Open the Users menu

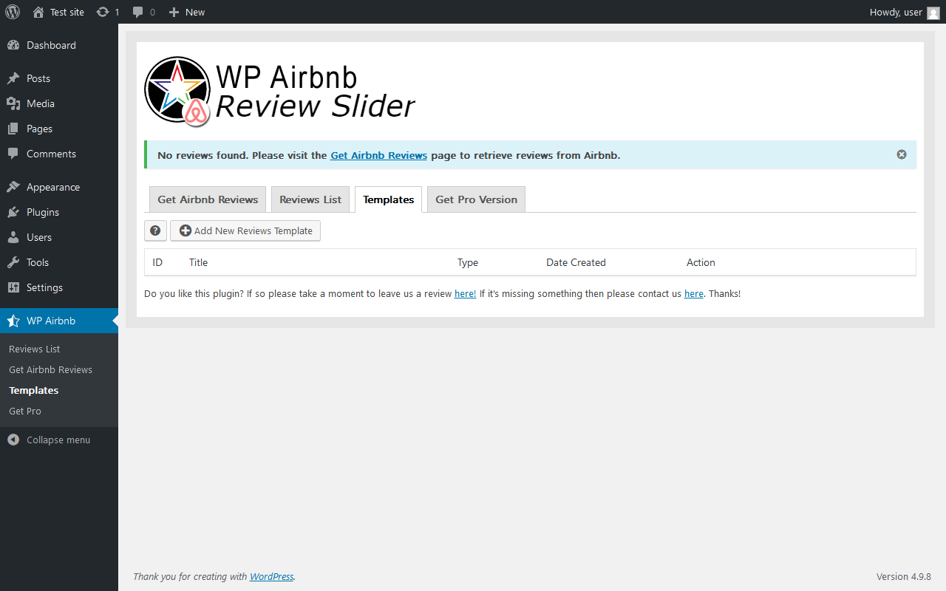59,237
